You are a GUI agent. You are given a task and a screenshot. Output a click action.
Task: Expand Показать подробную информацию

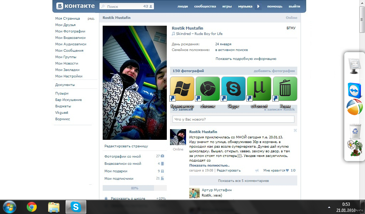(246, 59)
